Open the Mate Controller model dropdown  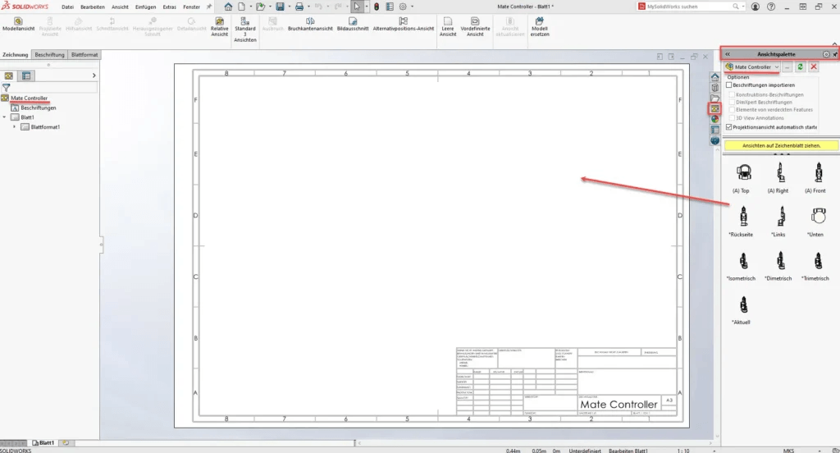click(x=776, y=66)
